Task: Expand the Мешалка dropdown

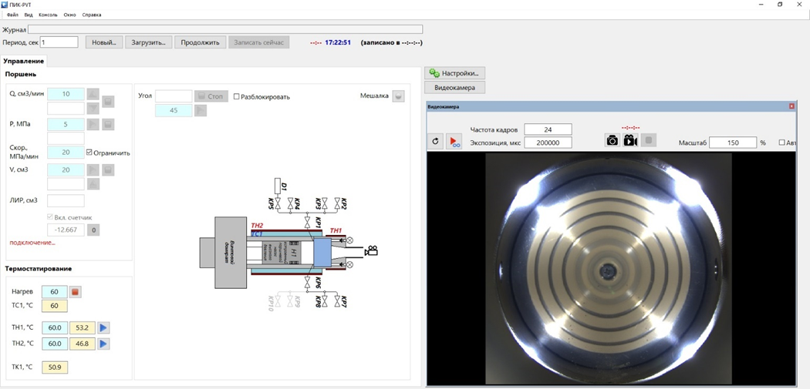Action: pos(398,96)
